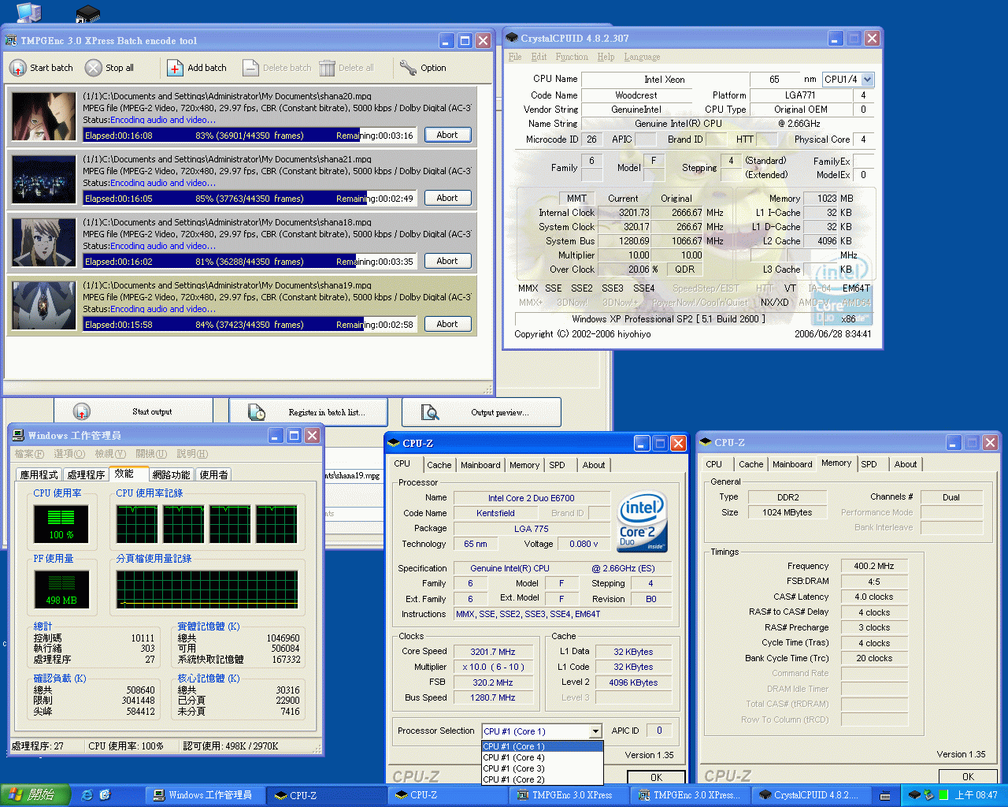
Task: Open the Function menu in CrystalCPUID
Action: (571, 57)
